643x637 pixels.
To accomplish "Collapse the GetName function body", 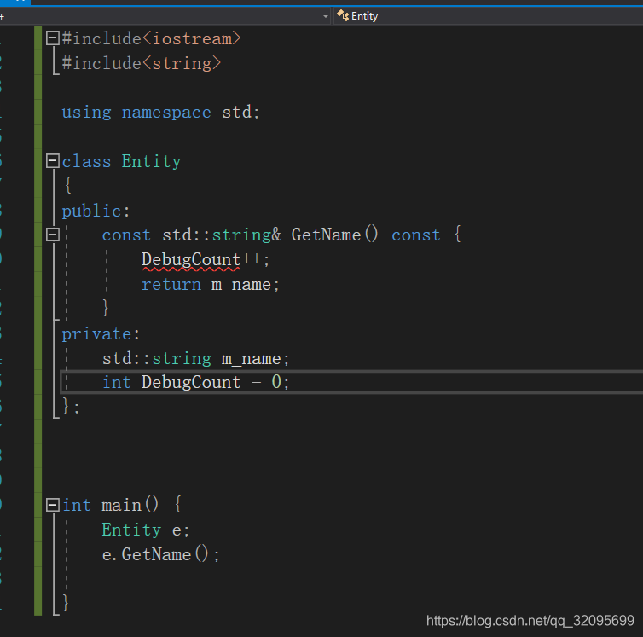I will tap(53, 235).
